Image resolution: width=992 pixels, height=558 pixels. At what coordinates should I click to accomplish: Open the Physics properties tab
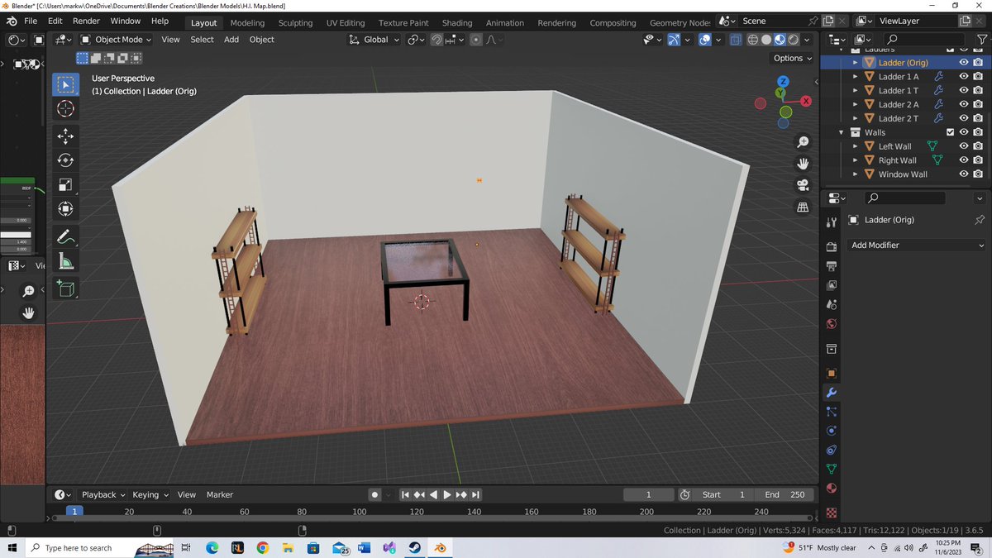pos(832,430)
